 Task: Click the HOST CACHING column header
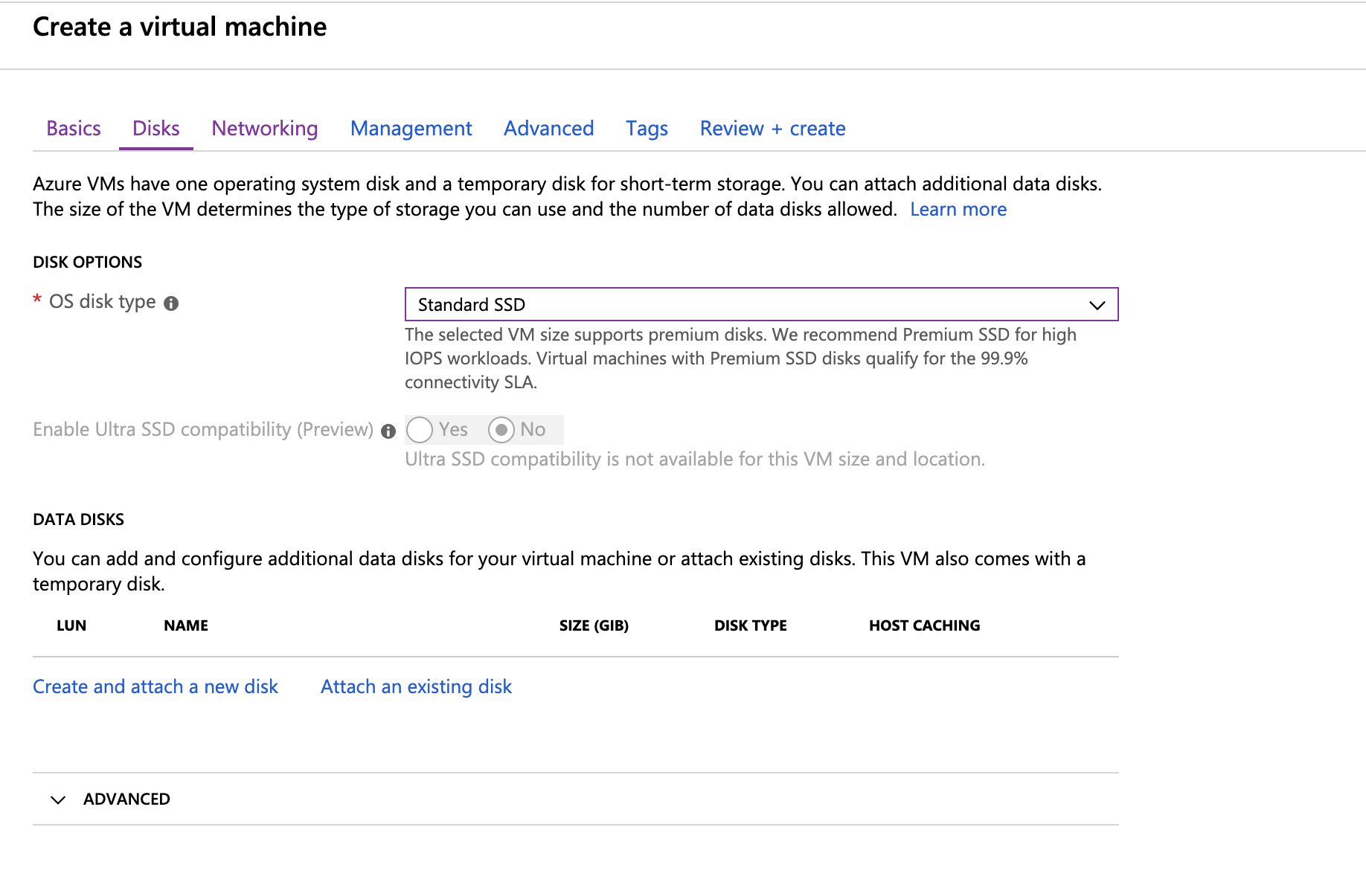(x=924, y=625)
